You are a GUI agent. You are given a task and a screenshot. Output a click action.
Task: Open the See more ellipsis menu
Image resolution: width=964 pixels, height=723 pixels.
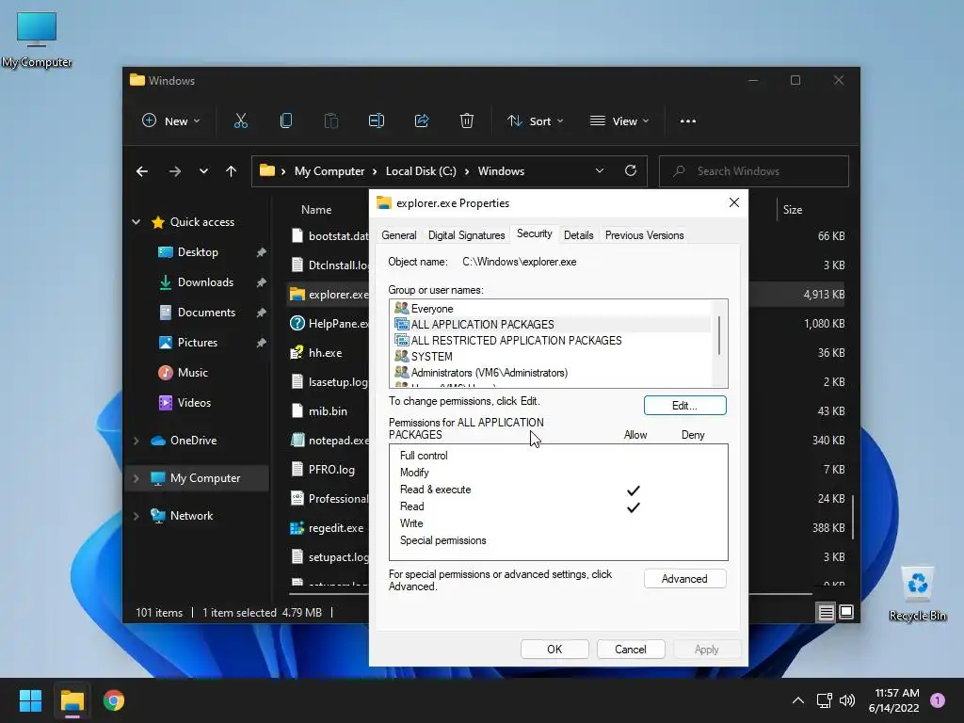[x=688, y=121]
